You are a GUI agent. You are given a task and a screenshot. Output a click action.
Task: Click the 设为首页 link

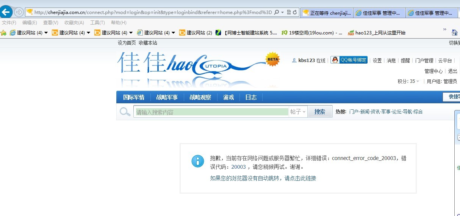click(127, 43)
